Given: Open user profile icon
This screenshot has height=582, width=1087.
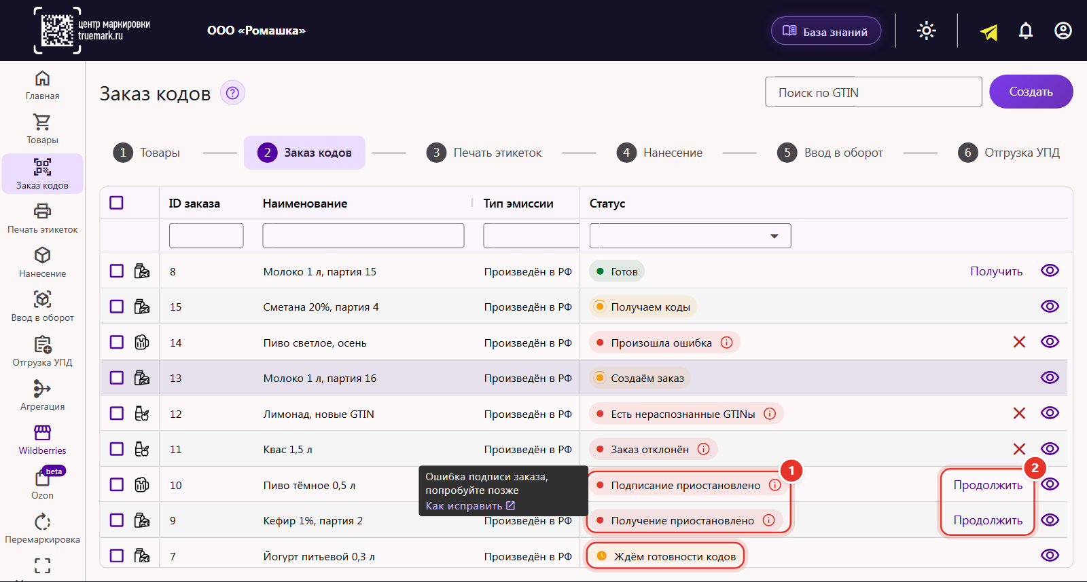Looking at the screenshot, I should coord(1063,31).
